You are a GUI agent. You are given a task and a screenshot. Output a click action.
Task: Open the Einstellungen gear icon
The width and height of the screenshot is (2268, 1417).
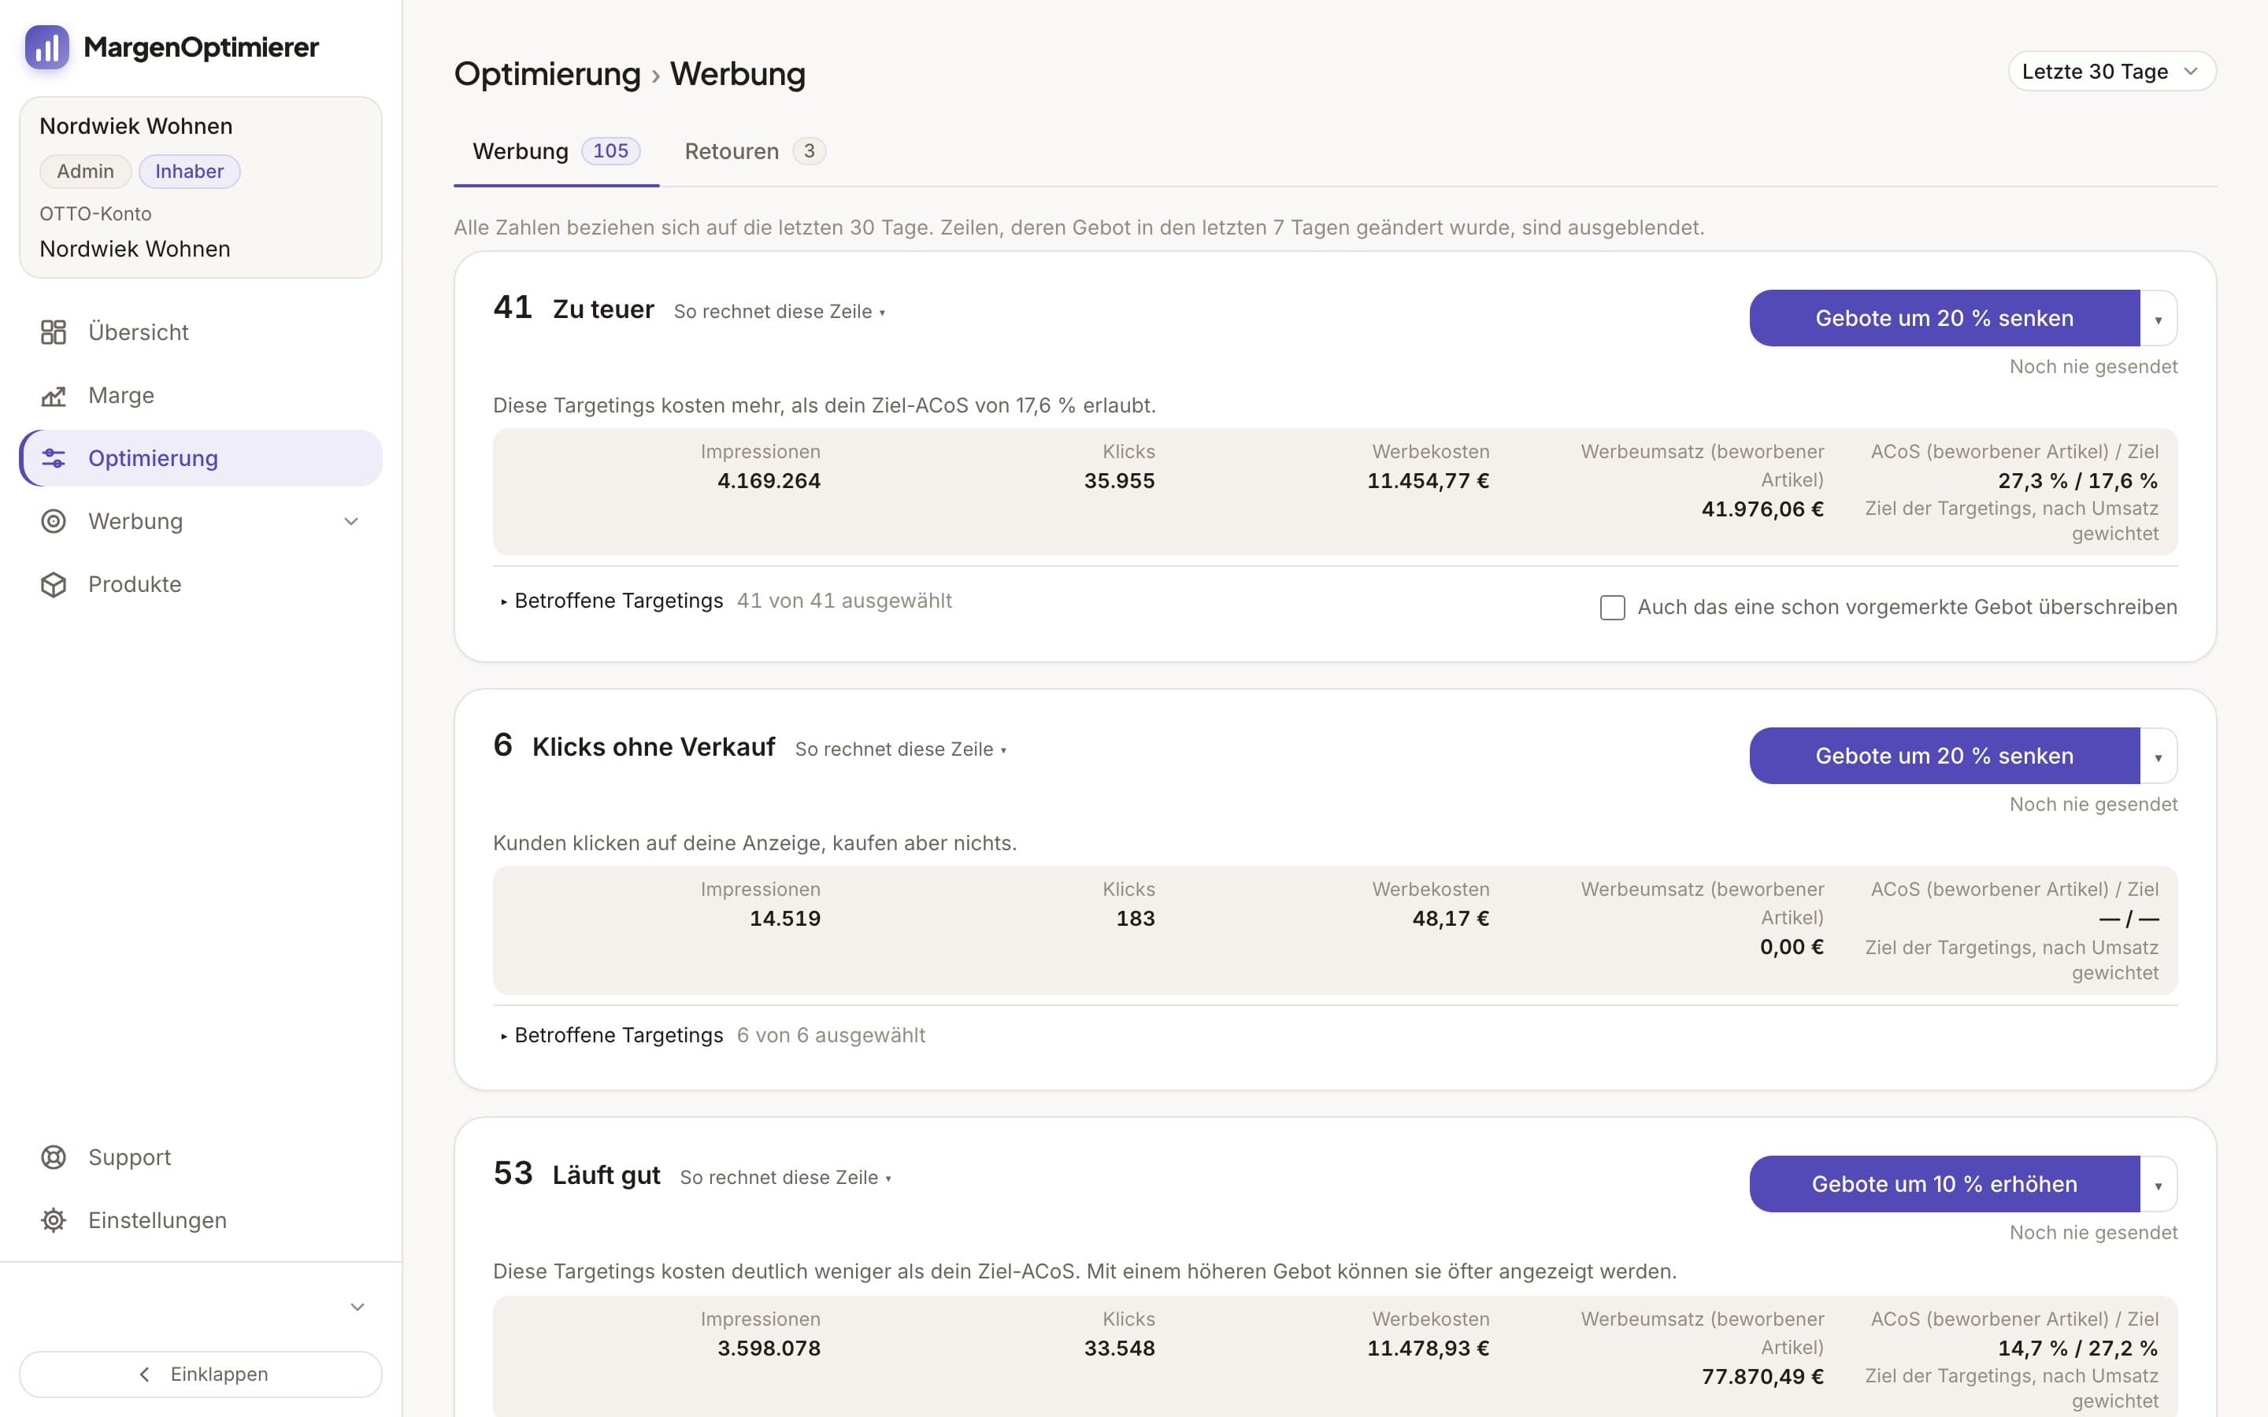coord(54,1220)
